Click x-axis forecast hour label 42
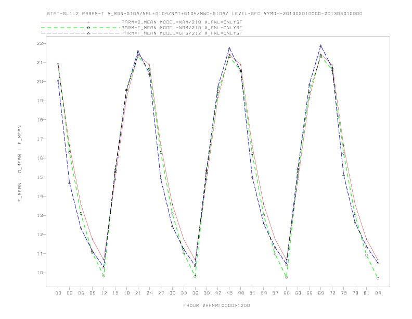The width and height of the screenshot is (412, 319). (x=218, y=293)
